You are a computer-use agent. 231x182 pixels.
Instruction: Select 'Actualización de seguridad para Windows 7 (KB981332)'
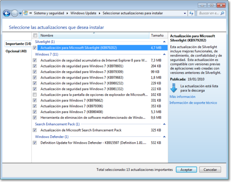click(x=102, y=89)
